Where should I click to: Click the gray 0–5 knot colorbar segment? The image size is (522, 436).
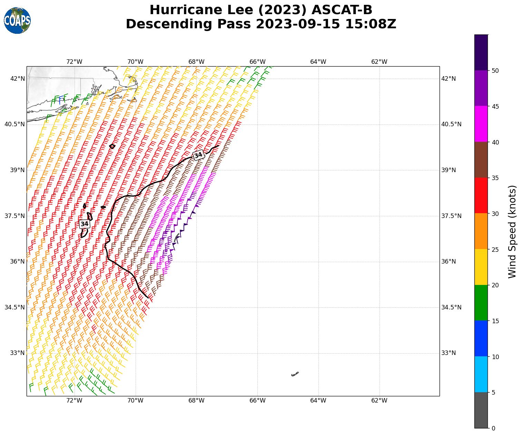(481, 410)
